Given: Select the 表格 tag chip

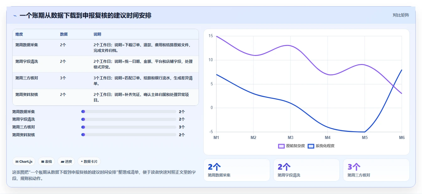Looking at the screenshot, I should 46,162.
